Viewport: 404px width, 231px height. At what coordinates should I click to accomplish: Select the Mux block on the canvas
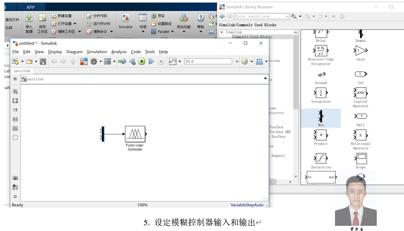(103, 134)
